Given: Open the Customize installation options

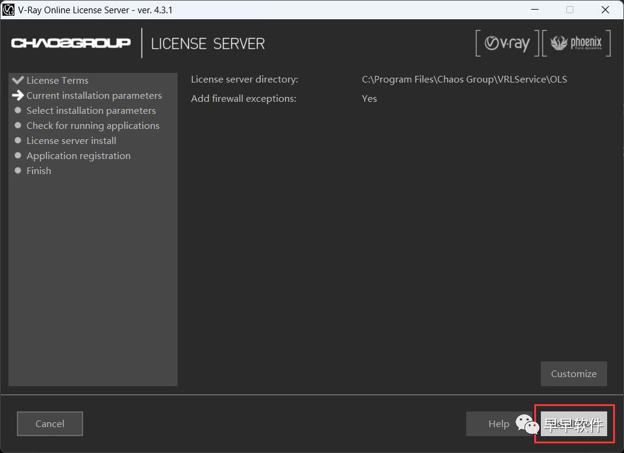Looking at the screenshot, I should tap(573, 373).
